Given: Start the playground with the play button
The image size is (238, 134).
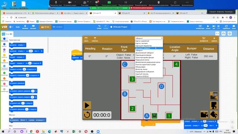Looking at the screenshot, I should (87, 105).
